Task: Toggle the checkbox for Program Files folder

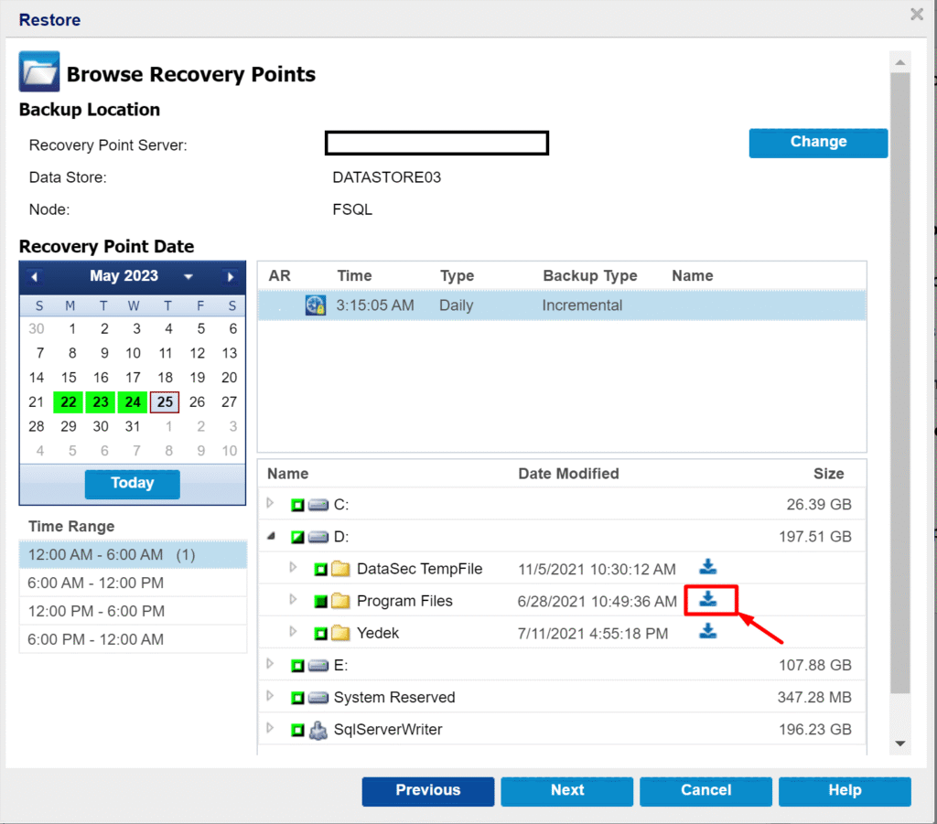Action: click(x=321, y=601)
